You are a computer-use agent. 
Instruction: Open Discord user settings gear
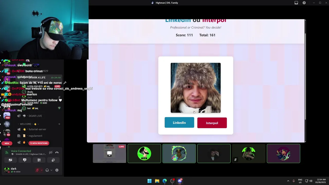tap(57, 170)
